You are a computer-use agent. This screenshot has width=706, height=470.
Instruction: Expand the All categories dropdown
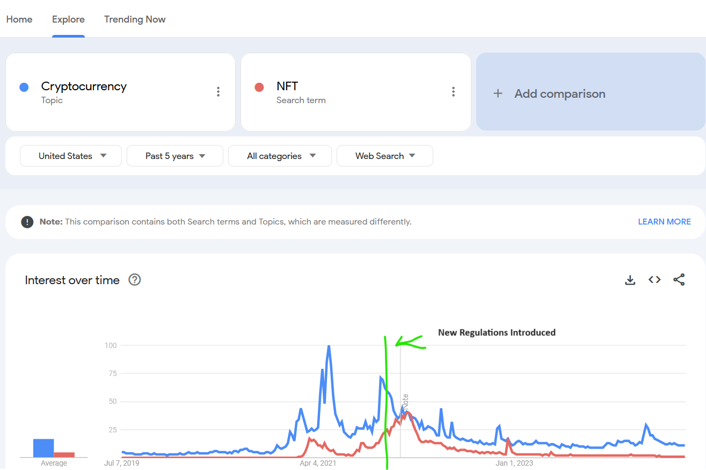[x=280, y=156]
